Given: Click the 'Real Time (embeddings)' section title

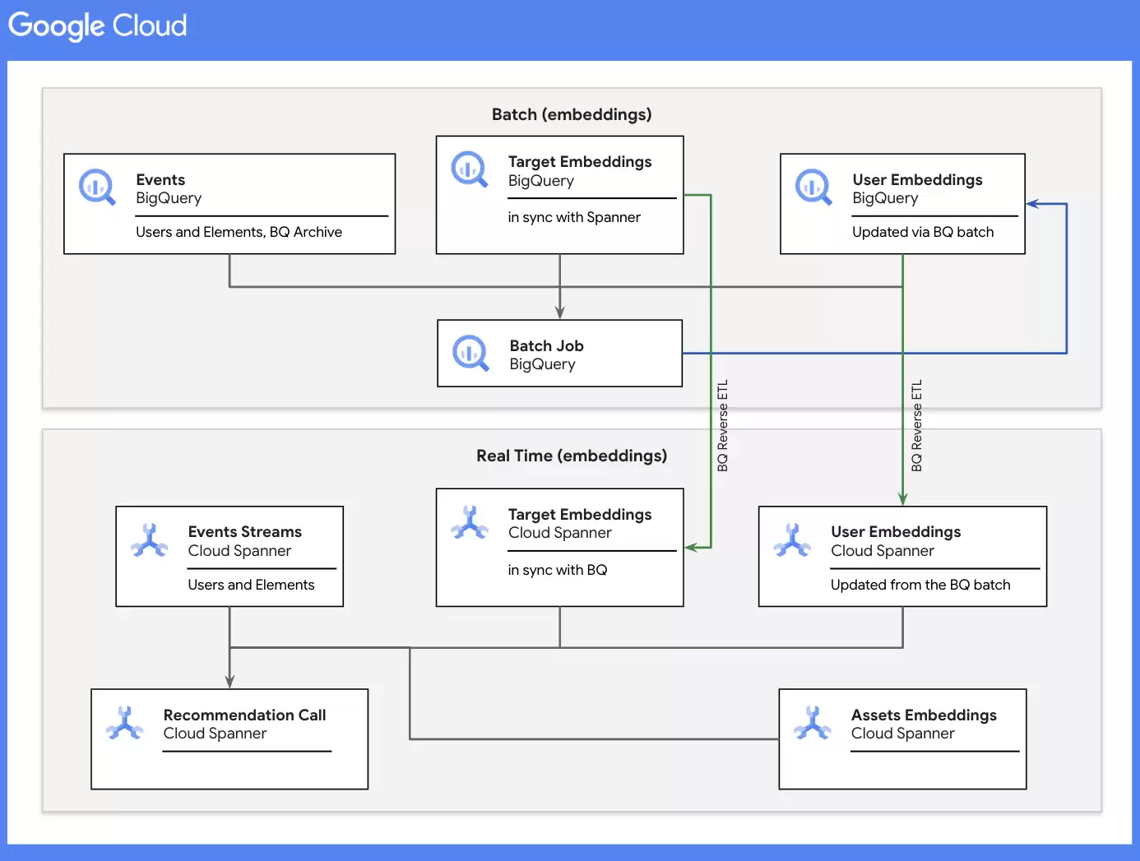Looking at the screenshot, I should pyautogui.click(x=572, y=456).
